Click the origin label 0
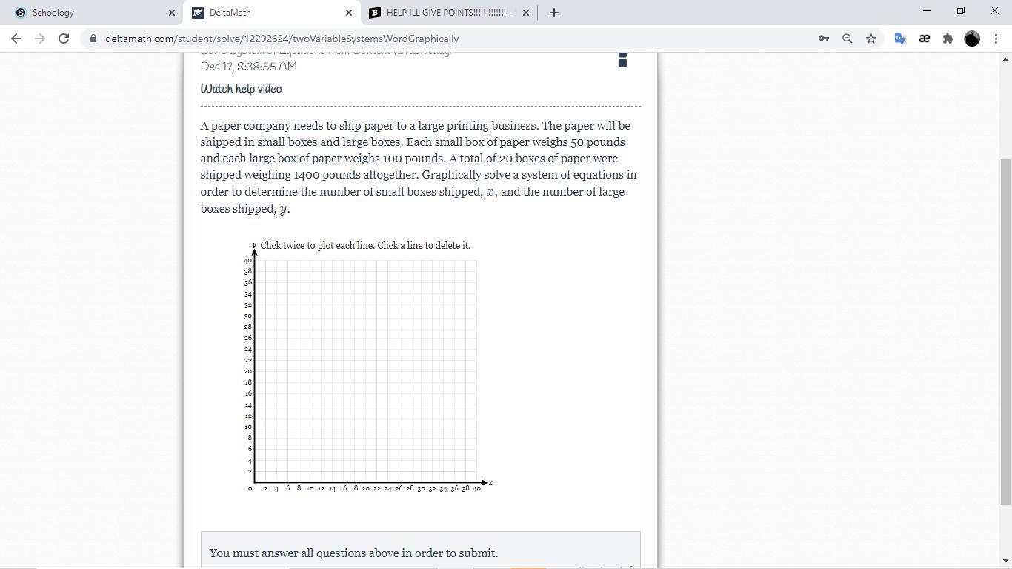The image size is (1012, 569). pyautogui.click(x=250, y=489)
